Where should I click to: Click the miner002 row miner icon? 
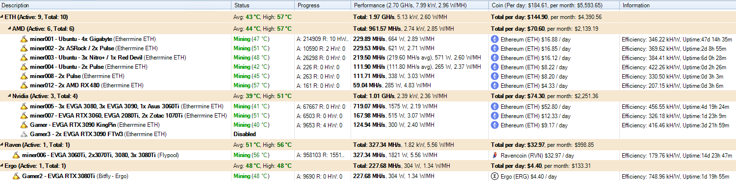point(24,48)
